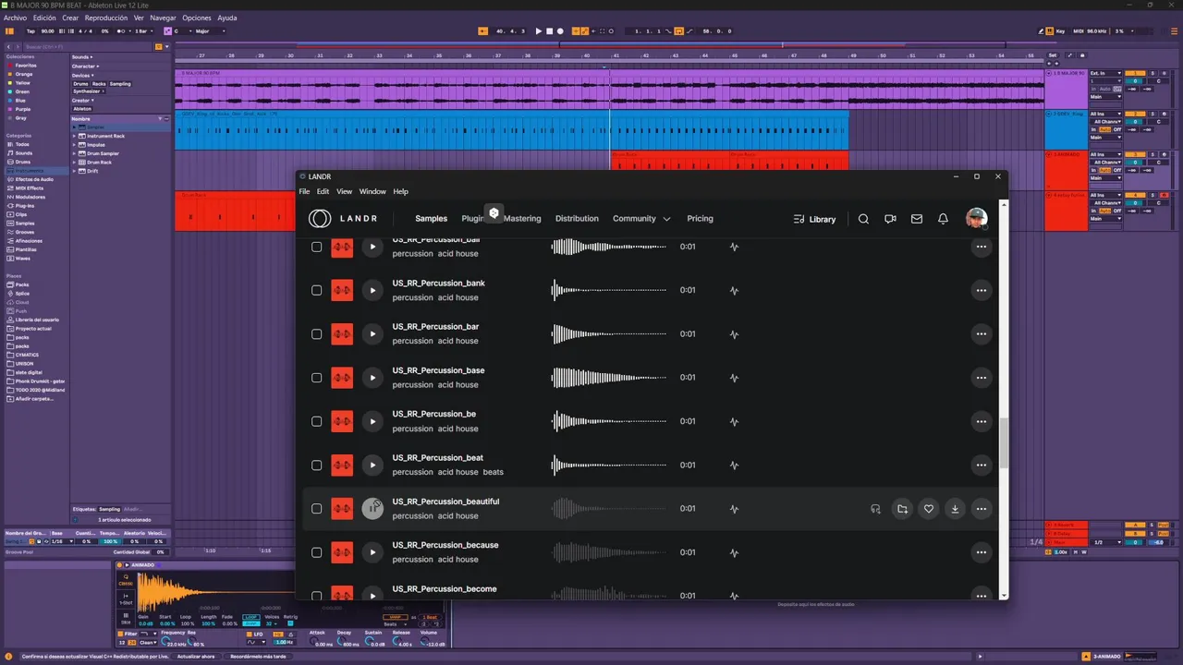Viewport: 1183px width, 665px height.
Task: Open more options for US_RR_Percussion_bank
Action: pos(982,290)
